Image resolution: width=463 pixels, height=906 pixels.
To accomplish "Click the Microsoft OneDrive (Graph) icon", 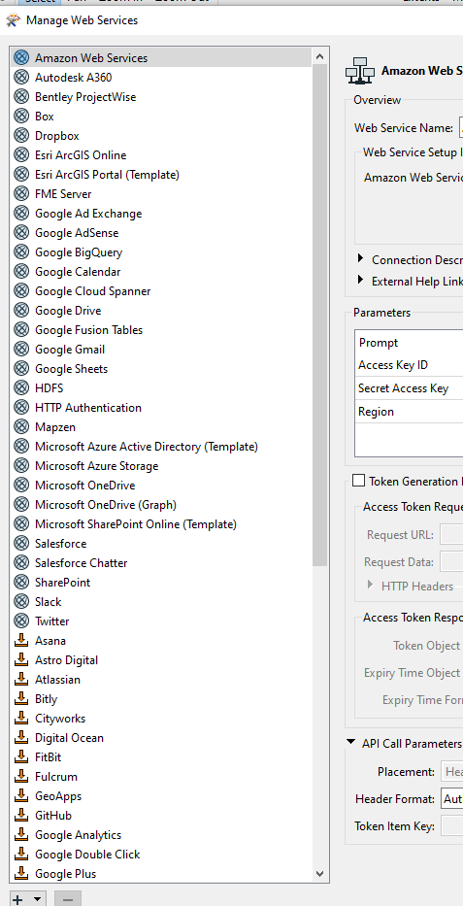I will click(21, 504).
